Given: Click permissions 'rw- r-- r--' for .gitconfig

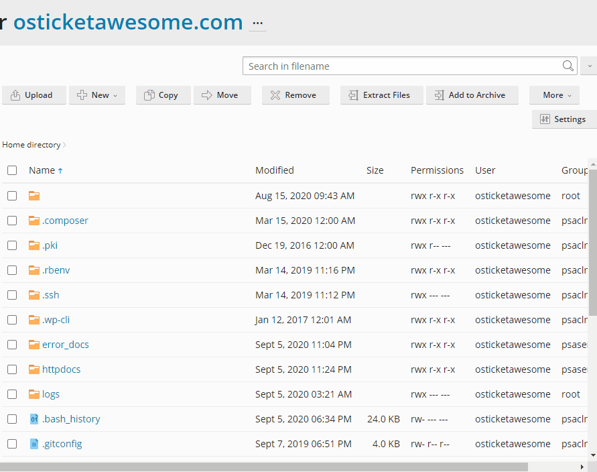Looking at the screenshot, I should point(430,444).
